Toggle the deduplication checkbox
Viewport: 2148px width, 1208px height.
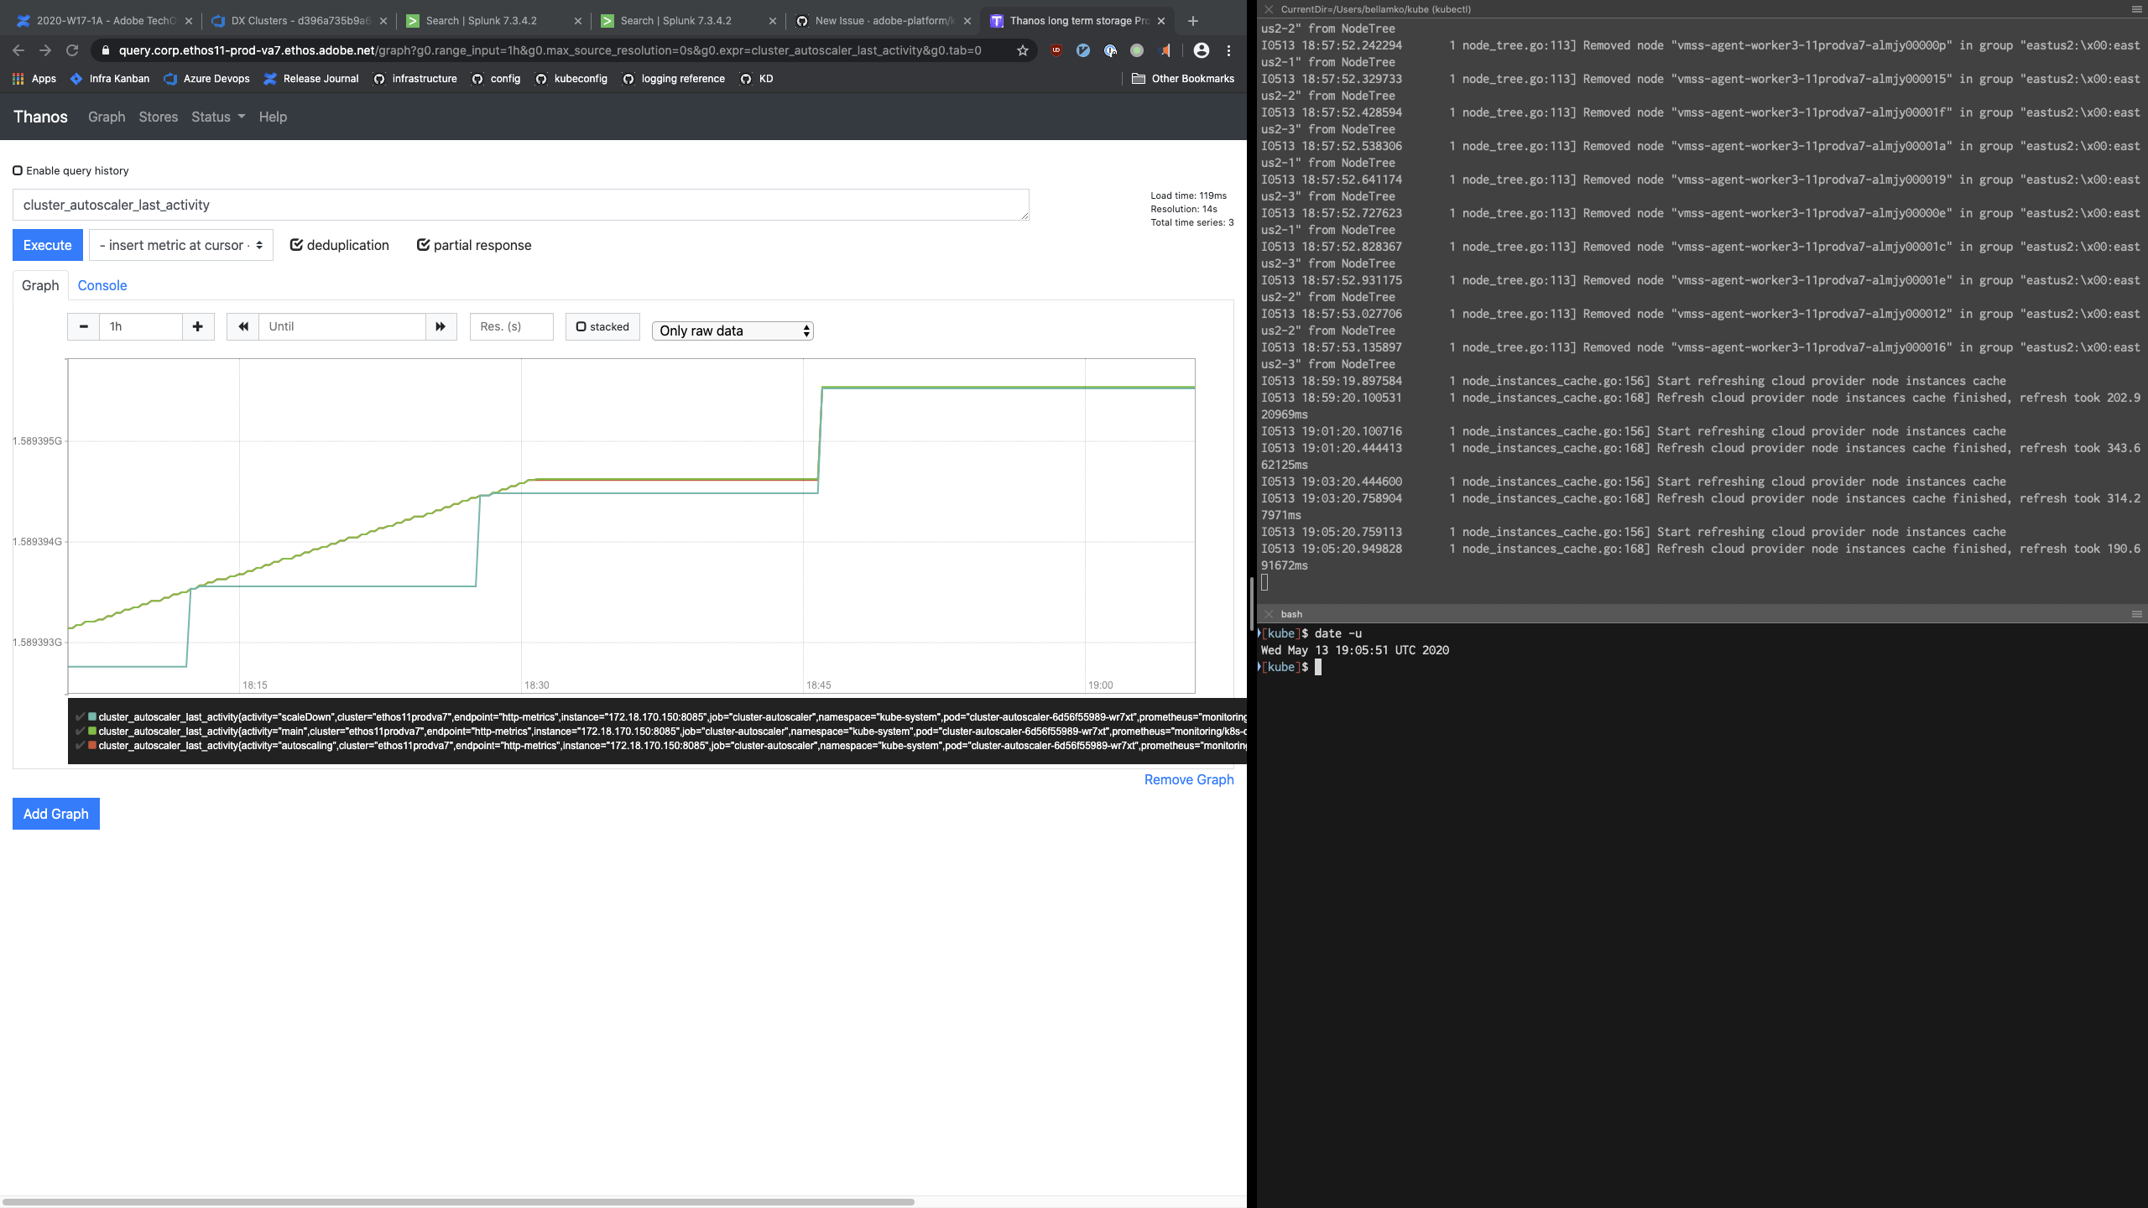[x=296, y=245]
